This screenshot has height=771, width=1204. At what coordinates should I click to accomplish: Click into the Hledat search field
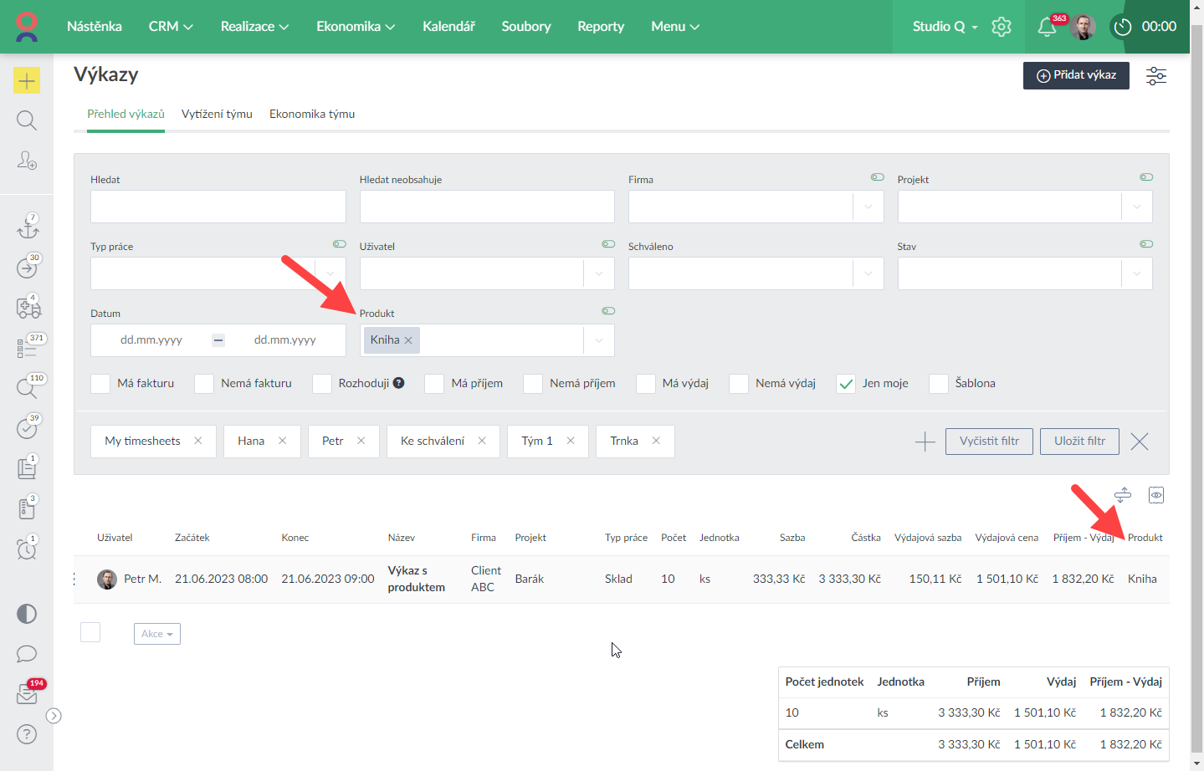click(218, 207)
